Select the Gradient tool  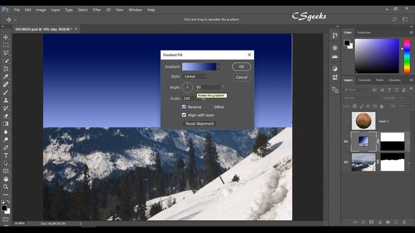[6, 124]
